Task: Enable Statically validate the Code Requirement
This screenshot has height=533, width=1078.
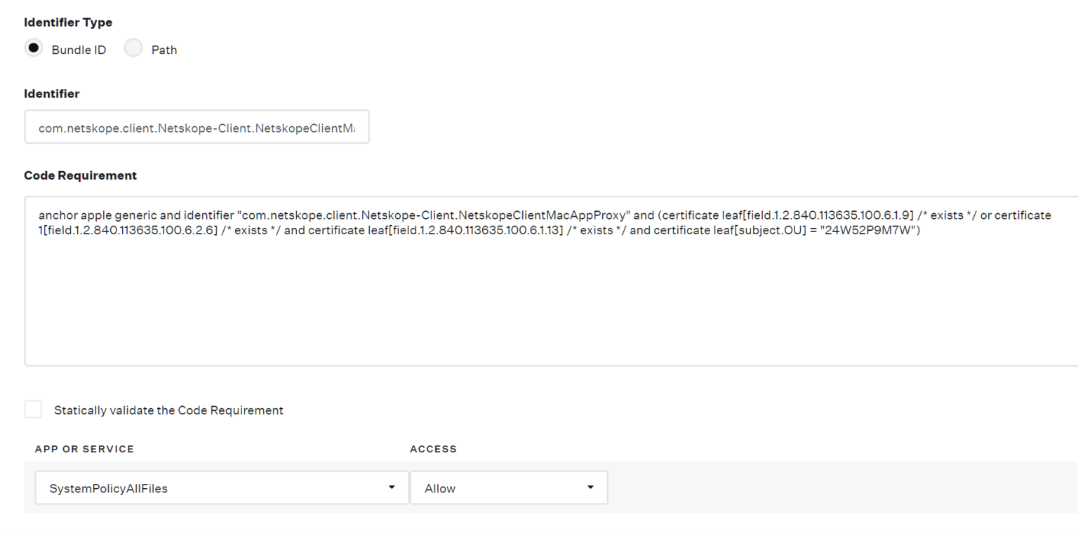Action: pyautogui.click(x=33, y=409)
